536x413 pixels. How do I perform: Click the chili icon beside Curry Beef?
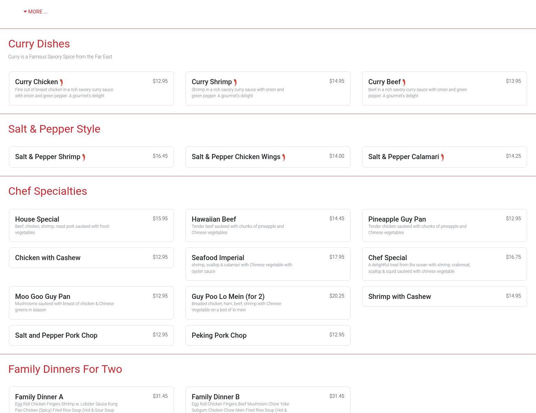pyautogui.click(x=404, y=82)
